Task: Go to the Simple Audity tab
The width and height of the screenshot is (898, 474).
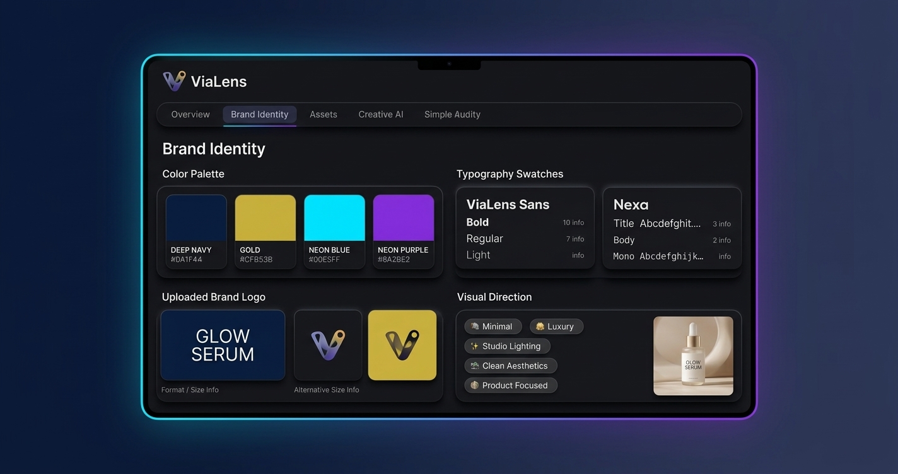Action: 452,114
